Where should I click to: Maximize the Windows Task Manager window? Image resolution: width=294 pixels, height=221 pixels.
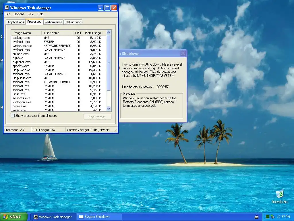pyautogui.click(x=107, y=8)
